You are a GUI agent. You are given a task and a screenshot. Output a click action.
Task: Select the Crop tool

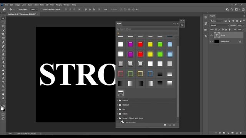3,34
